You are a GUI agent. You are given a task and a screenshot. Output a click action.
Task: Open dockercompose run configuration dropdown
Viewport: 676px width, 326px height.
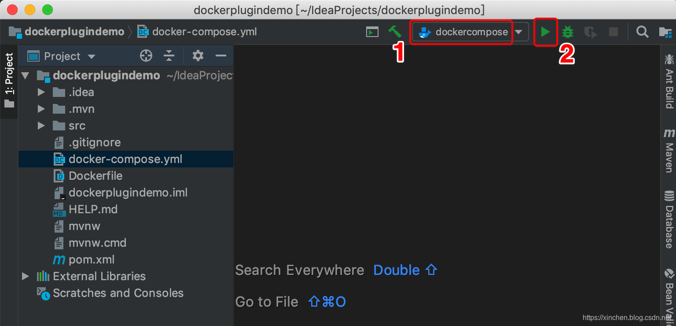[519, 32]
